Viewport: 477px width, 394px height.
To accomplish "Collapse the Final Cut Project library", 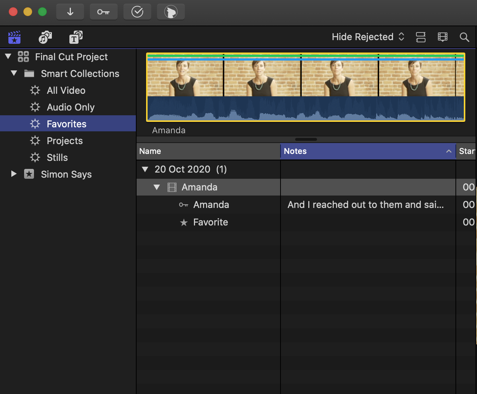I will click(8, 57).
